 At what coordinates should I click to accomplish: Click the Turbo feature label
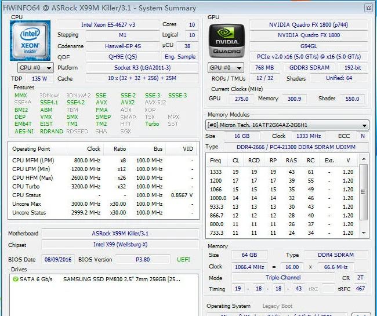coord(152,124)
